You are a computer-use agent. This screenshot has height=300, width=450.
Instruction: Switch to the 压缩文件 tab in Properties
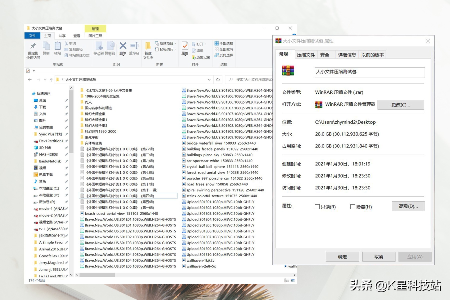[306, 54]
